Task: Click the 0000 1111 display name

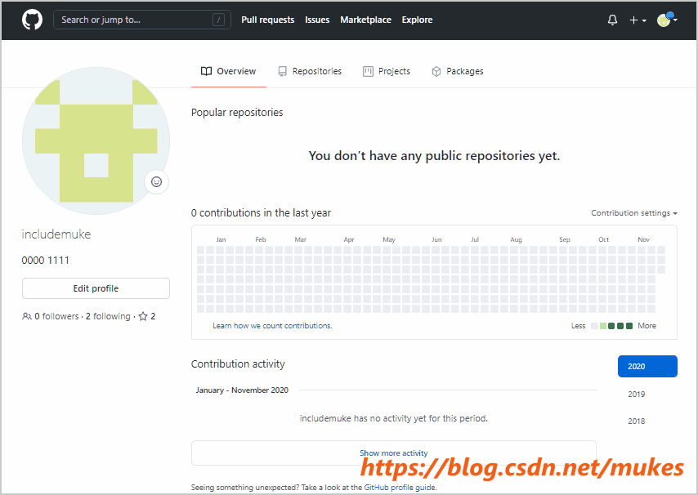Action: pos(46,261)
